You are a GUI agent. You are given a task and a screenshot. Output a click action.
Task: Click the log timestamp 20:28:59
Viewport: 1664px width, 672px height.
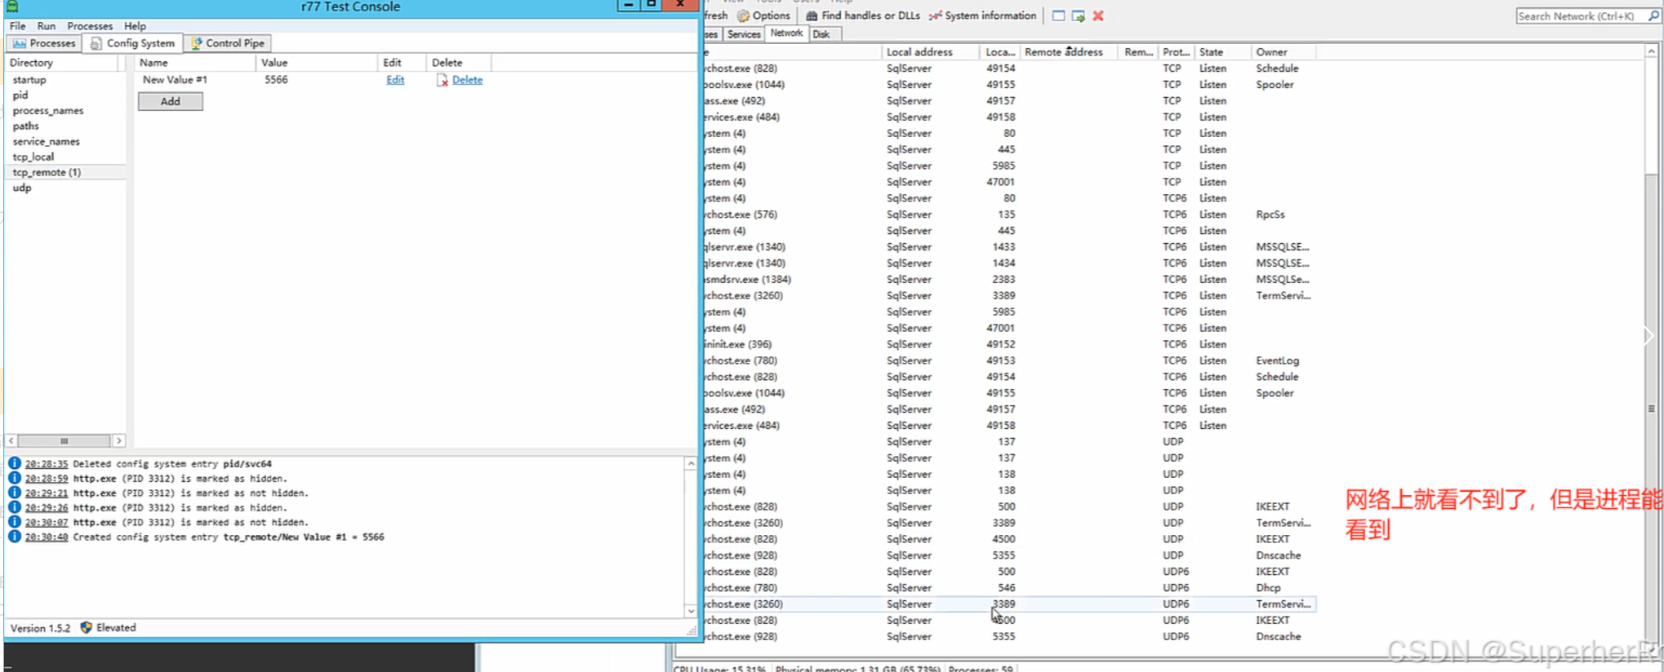coord(47,479)
